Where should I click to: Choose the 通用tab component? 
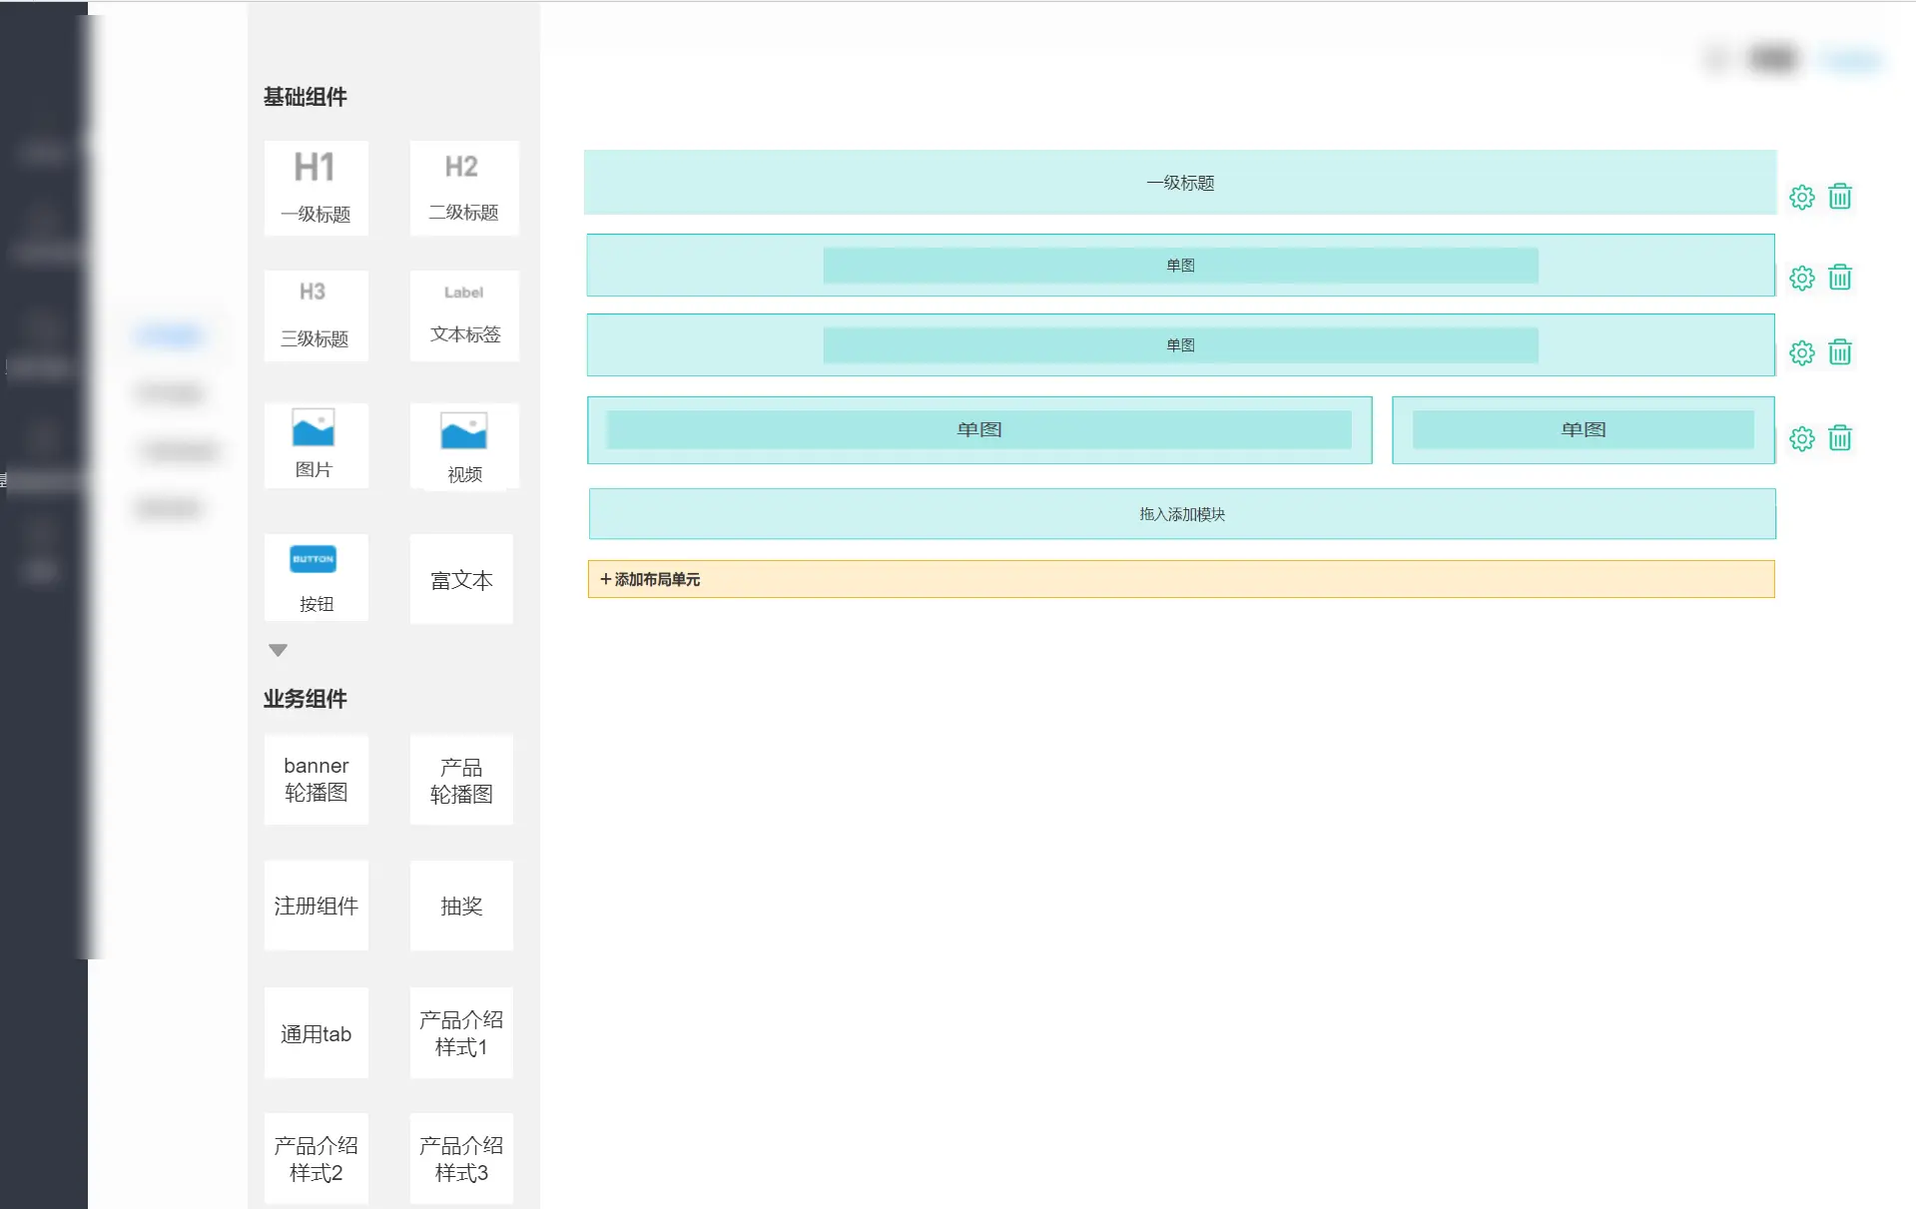(316, 1033)
